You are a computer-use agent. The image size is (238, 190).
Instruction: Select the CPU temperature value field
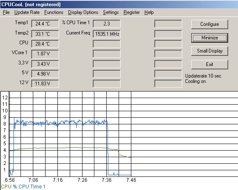click(x=45, y=44)
